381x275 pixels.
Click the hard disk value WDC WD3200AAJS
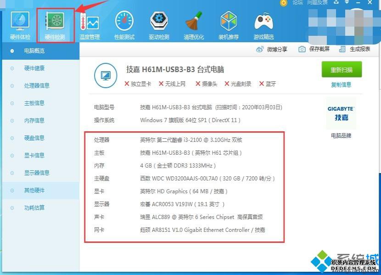[207, 179]
